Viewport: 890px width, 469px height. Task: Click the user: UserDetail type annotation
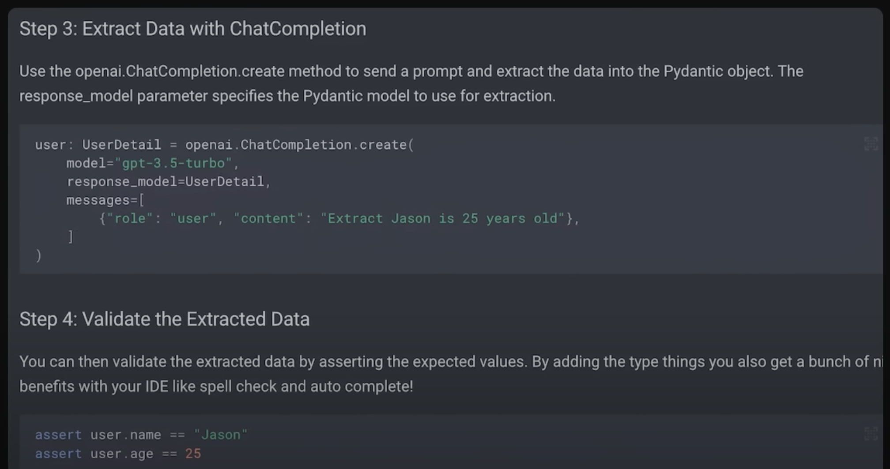98,145
